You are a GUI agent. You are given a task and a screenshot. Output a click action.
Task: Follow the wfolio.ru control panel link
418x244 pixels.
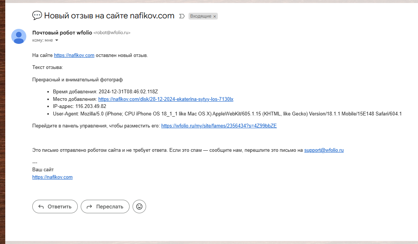pos(219,126)
